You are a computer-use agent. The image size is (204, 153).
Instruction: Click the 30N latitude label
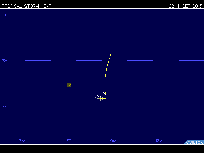point(5,106)
